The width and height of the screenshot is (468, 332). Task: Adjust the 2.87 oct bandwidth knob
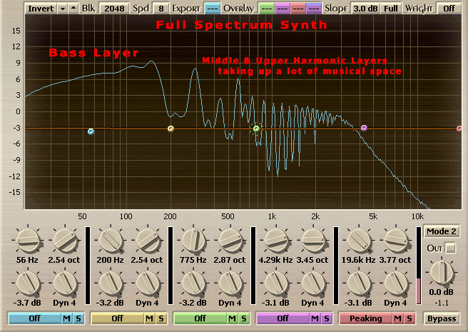pyautogui.click(x=230, y=240)
